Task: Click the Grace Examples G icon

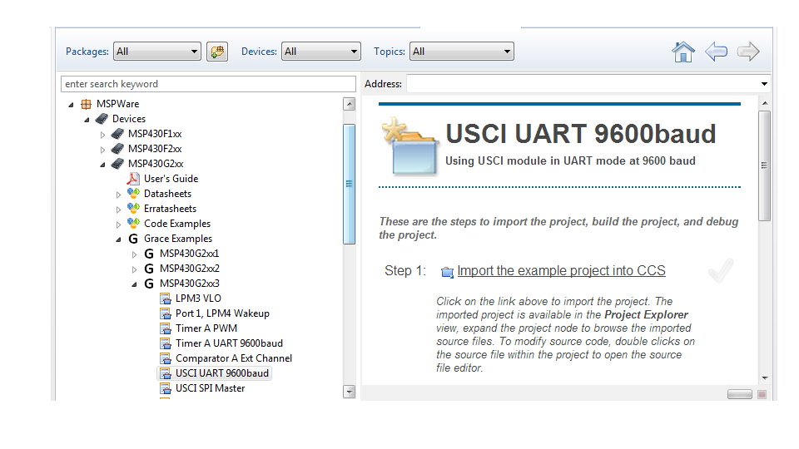Action: point(133,239)
